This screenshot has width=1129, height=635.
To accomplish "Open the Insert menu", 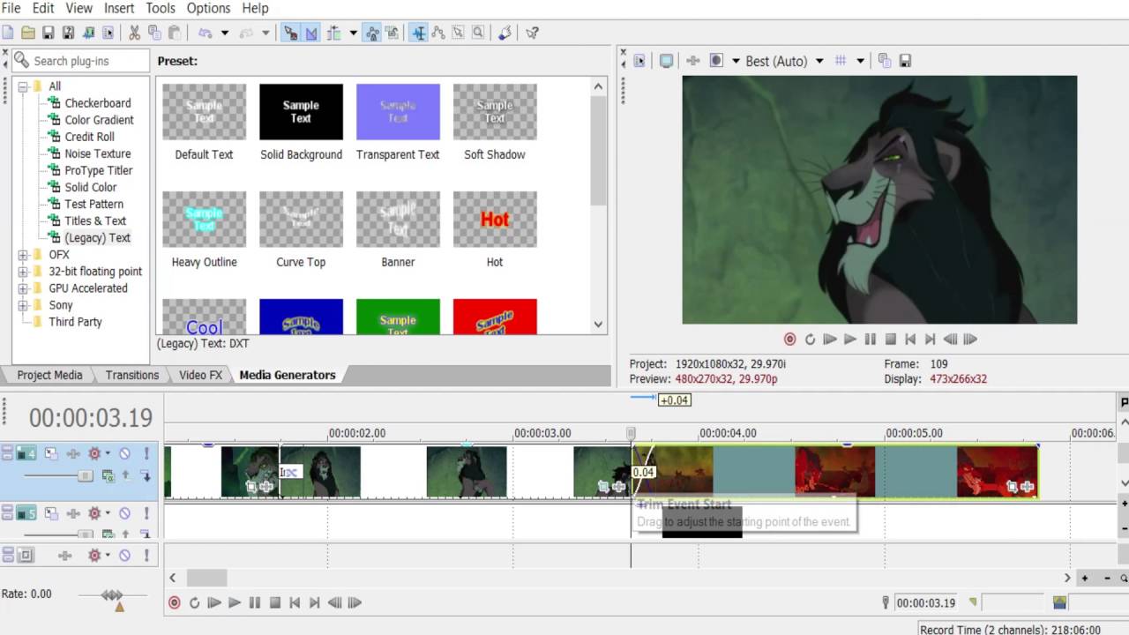I will point(119,8).
